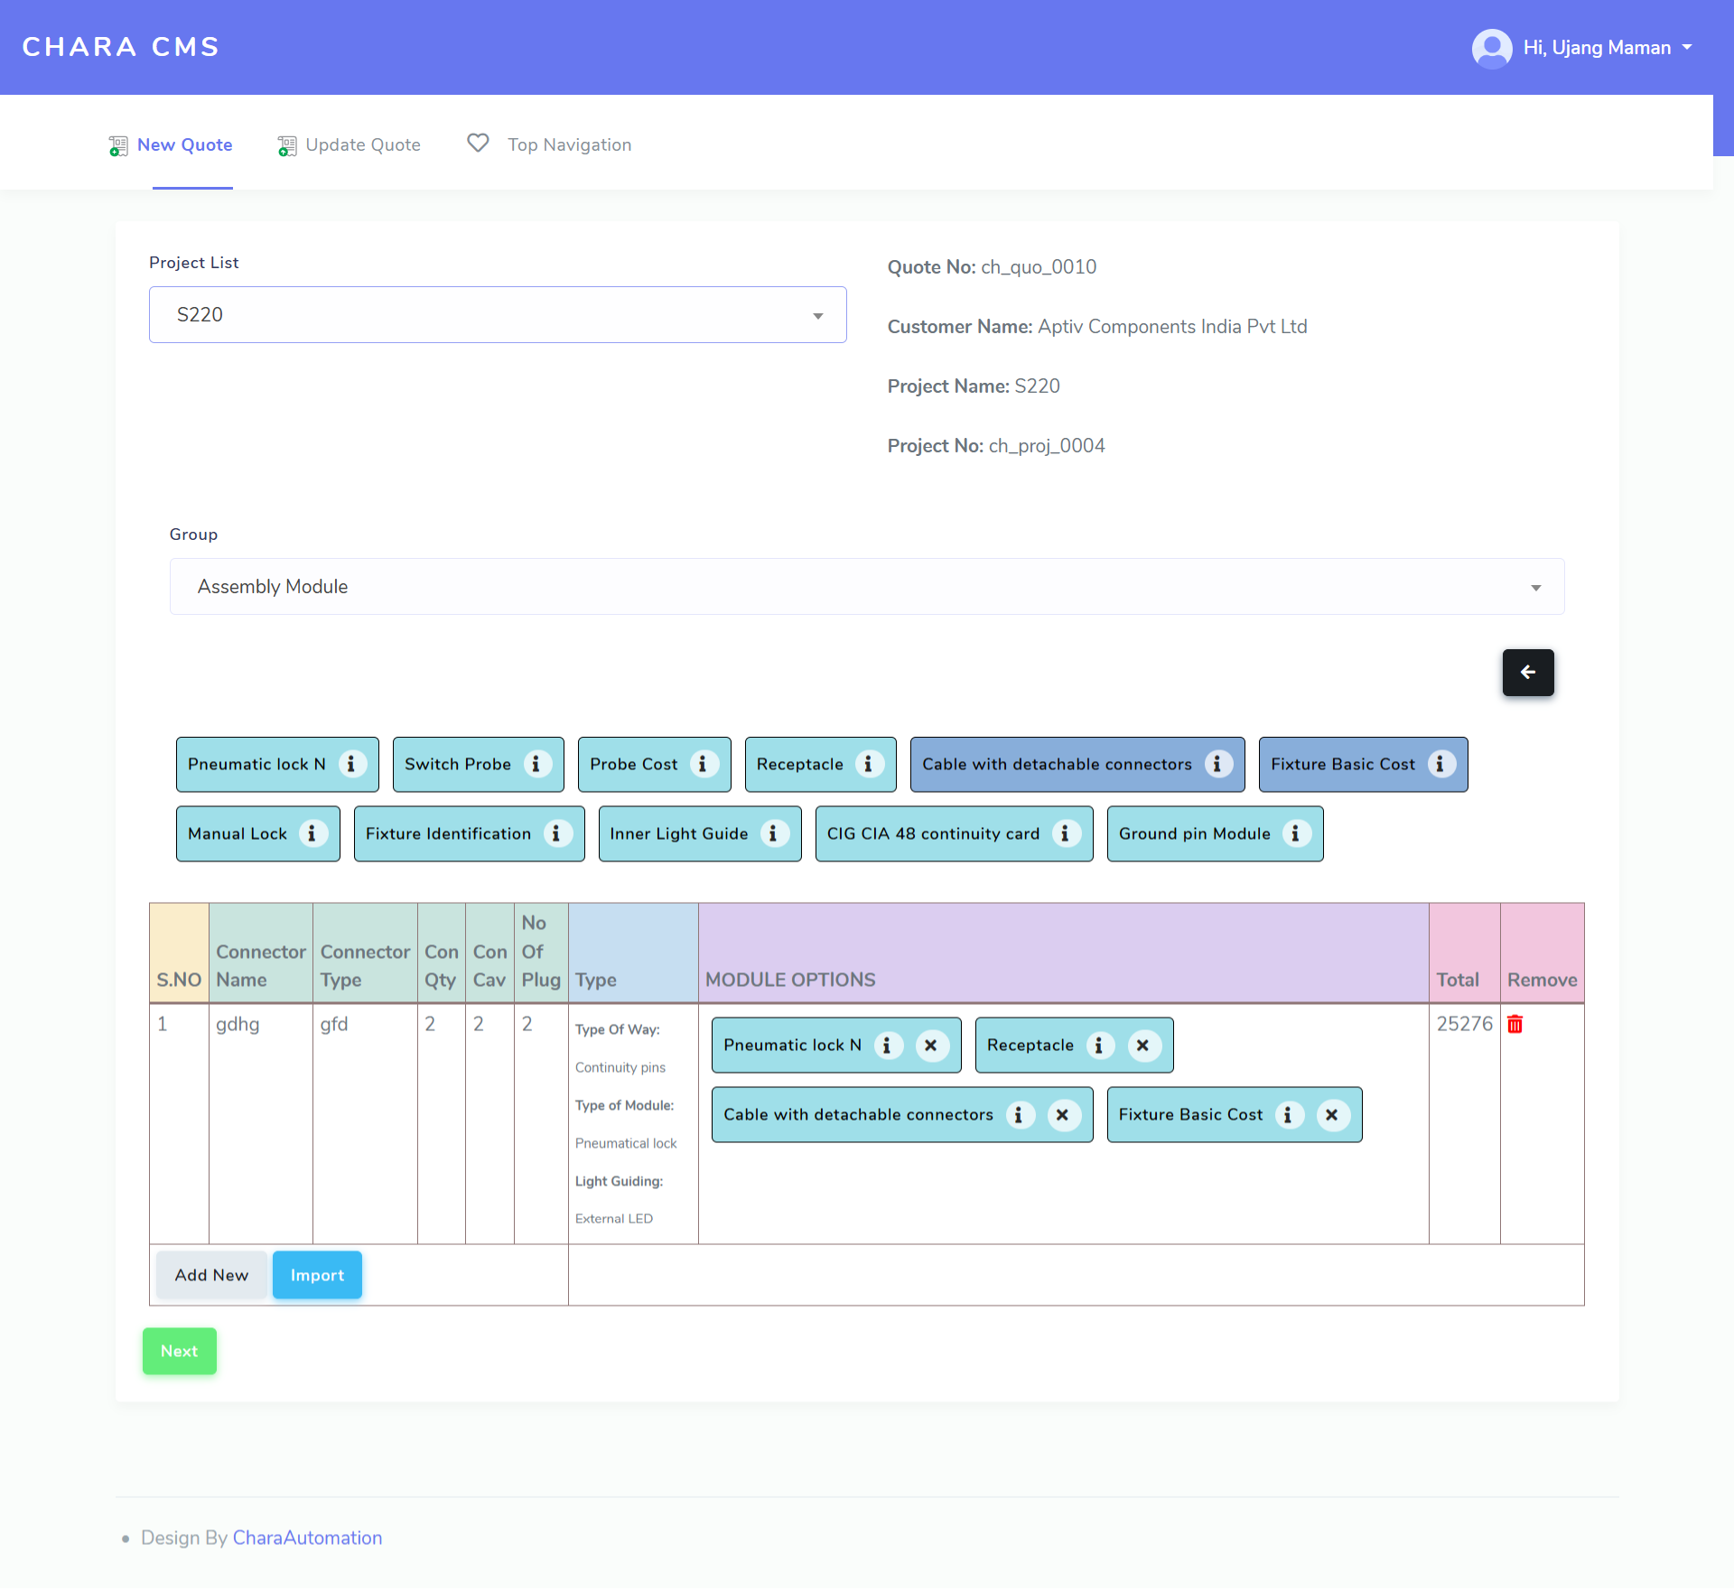Click the red trash remove icon

tap(1515, 1024)
